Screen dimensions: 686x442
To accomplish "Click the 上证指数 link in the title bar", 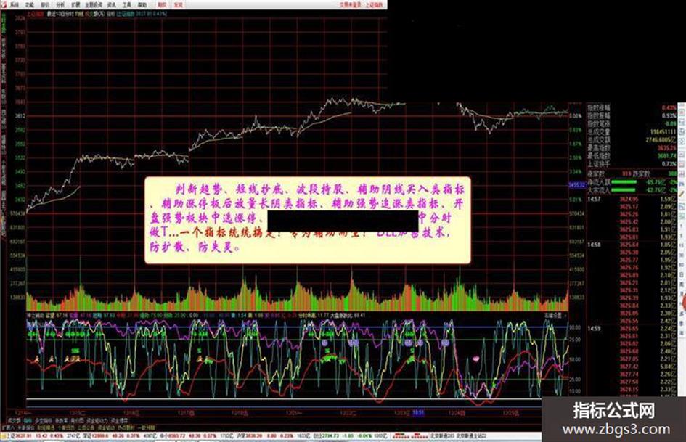I will [374, 5].
